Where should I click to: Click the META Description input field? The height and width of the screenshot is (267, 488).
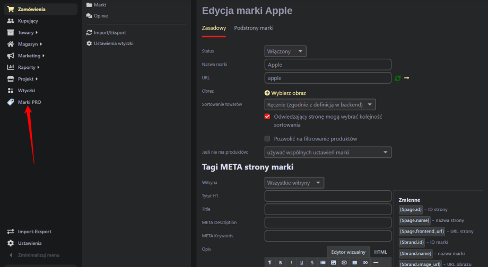click(x=327, y=222)
